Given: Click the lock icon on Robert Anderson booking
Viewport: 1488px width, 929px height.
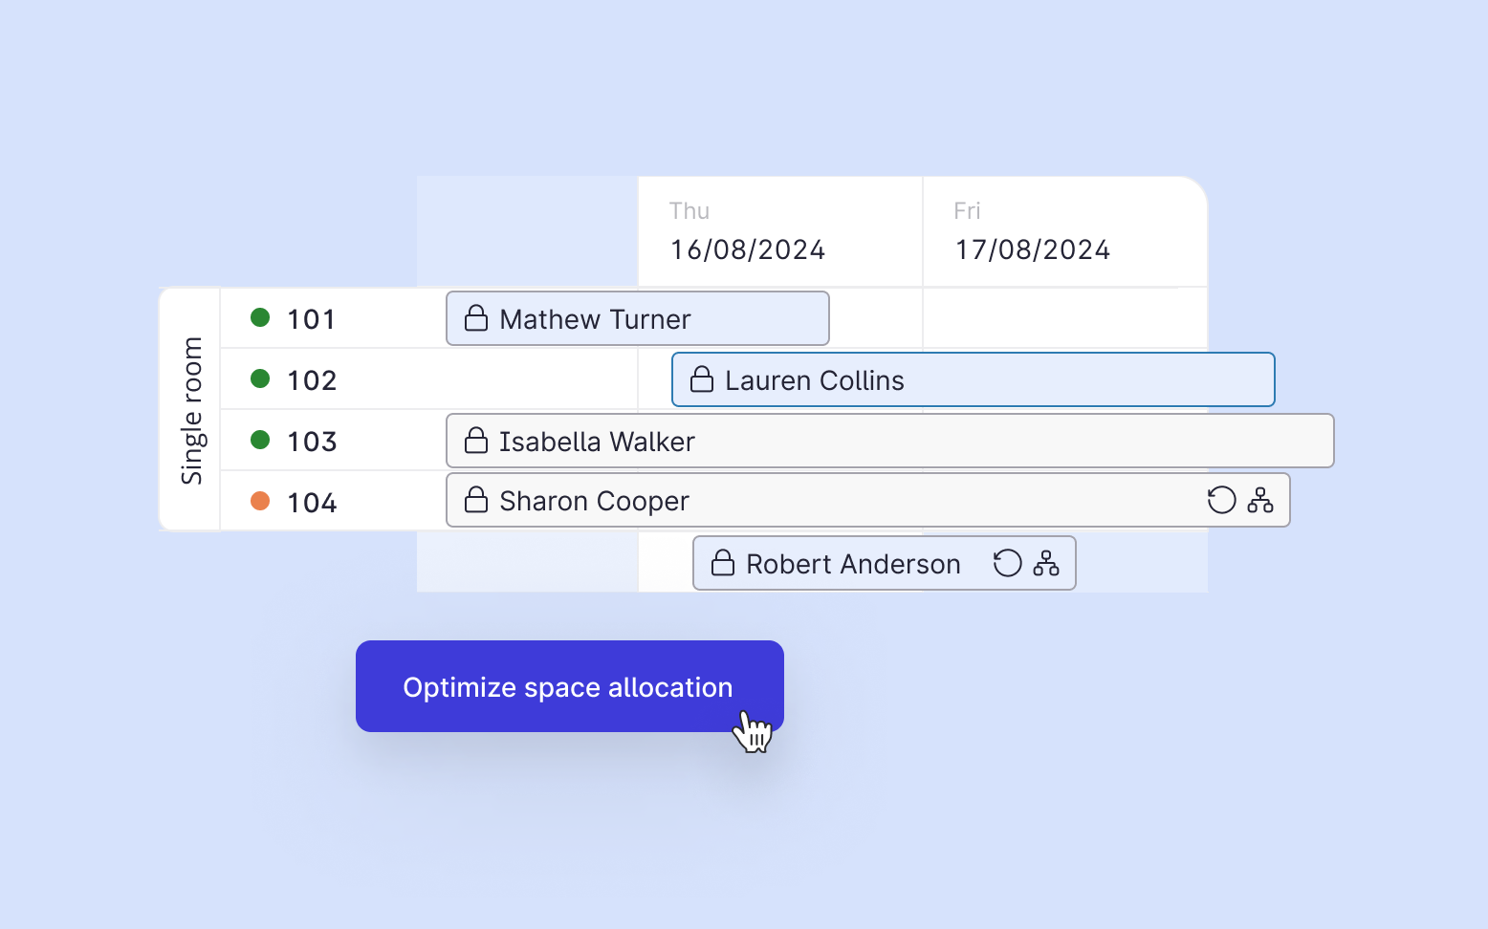Looking at the screenshot, I should [723, 563].
